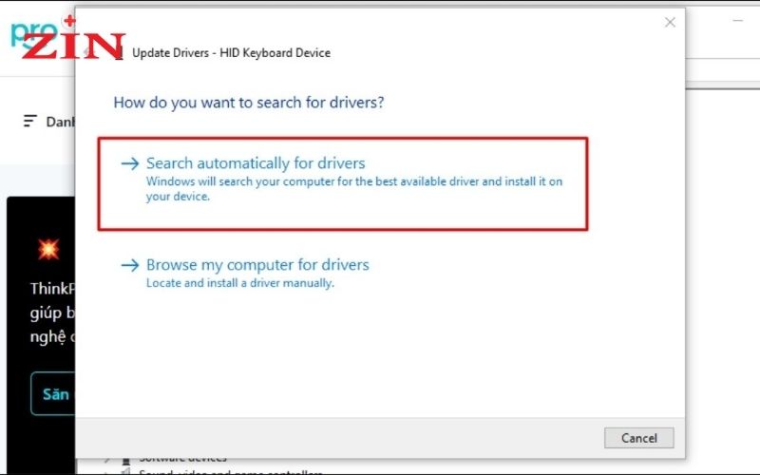Click the arrow icon beside Search automatically
The image size is (760, 475).
130,163
